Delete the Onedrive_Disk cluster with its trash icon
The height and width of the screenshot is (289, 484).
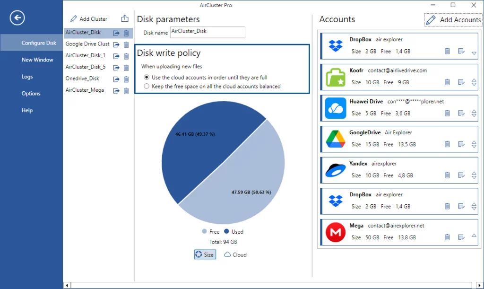[x=126, y=79]
